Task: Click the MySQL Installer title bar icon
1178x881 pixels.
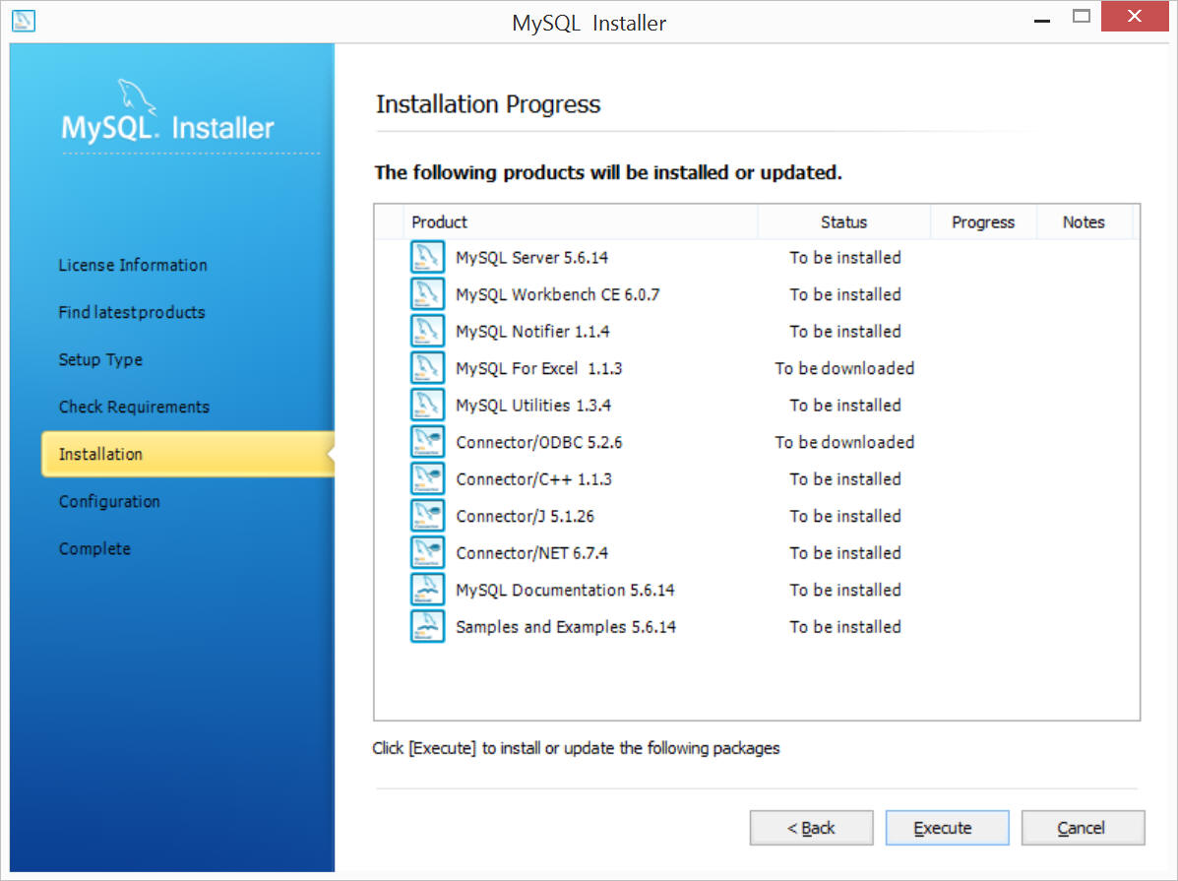Action: point(24,21)
